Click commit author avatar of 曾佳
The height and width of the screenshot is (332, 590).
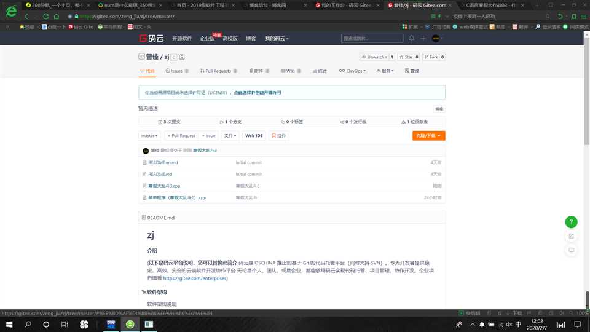click(146, 151)
